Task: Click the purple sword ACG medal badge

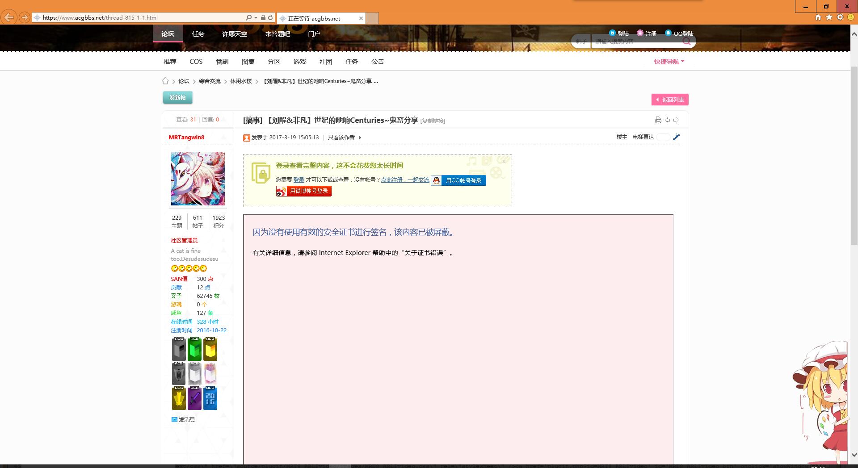Action: pyautogui.click(x=194, y=398)
